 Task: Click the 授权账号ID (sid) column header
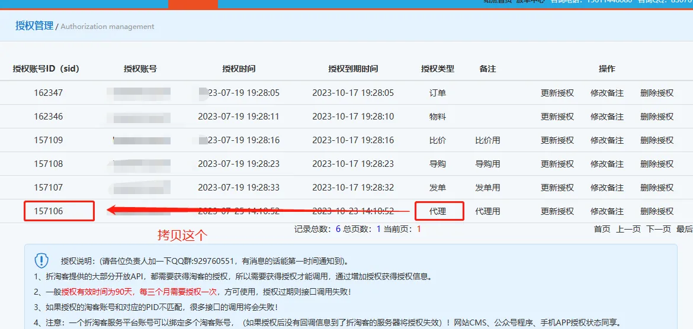coord(46,69)
